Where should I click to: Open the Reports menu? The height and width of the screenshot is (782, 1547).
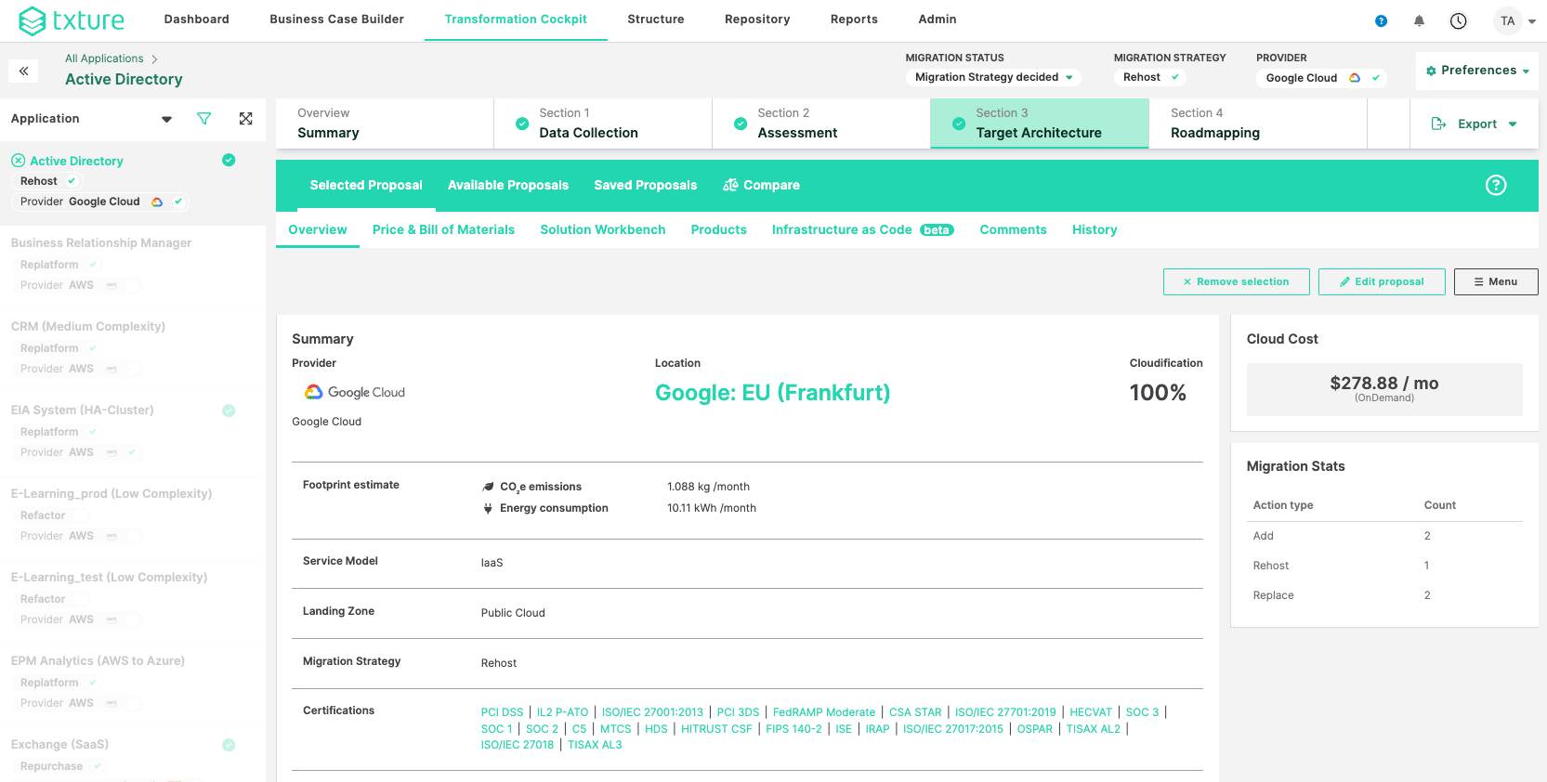point(854,20)
